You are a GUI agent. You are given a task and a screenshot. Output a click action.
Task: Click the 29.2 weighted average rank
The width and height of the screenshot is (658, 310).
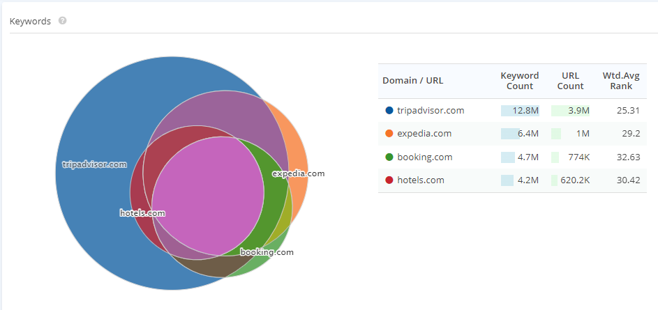click(x=631, y=134)
